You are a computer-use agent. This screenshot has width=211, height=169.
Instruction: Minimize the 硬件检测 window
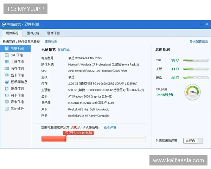point(201,24)
